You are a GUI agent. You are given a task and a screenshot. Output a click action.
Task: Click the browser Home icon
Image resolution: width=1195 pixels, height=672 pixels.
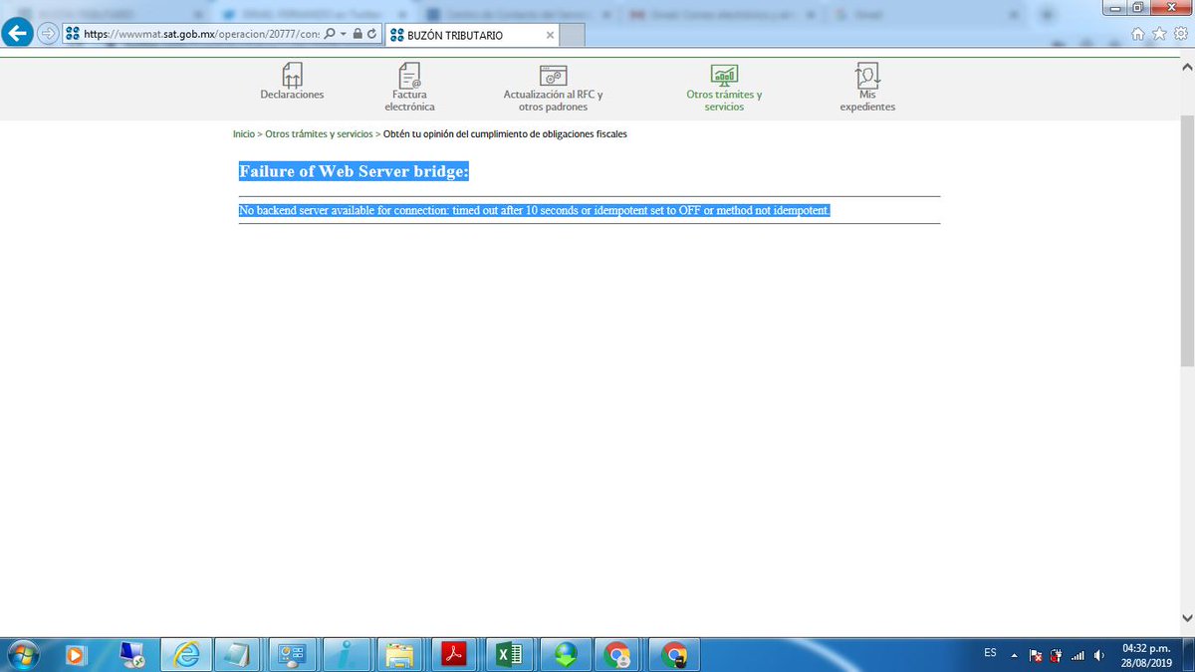[x=1139, y=34]
